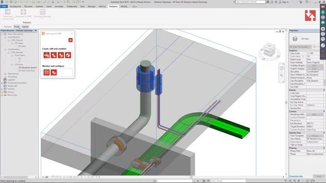Open the Modify ribbon tab
Screen dimensions: 326x183
(x=124, y=7)
